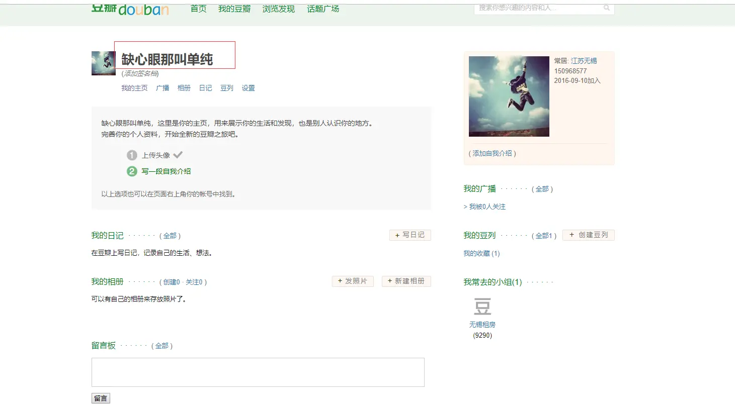Click the checkmark beside 上传头像
The width and height of the screenshot is (735, 409).
tap(178, 155)
